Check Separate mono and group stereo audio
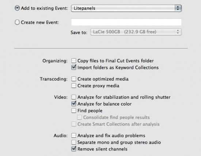Image resolution: width=201 pixels, height=156 pixels. point(74,142)
